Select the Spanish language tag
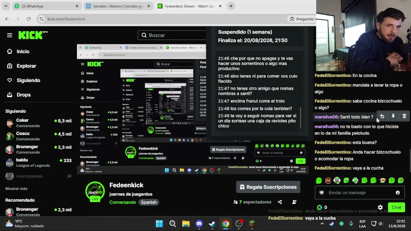 [x=149, y=202]
